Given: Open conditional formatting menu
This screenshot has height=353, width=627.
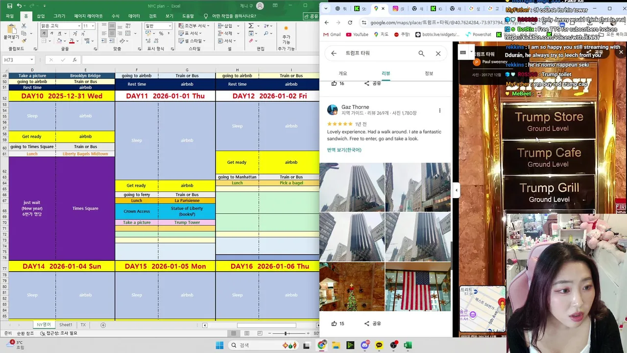Looking at the screenshot, I should (193, 26).
